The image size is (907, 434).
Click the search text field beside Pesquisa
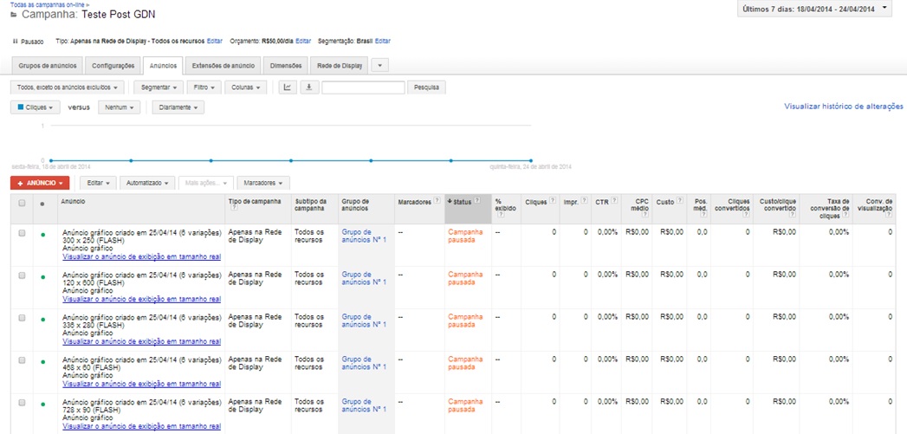click(363, 87)
